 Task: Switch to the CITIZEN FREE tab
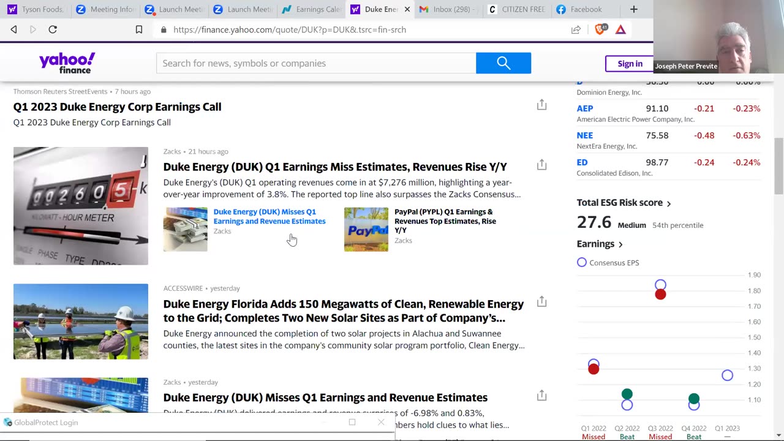coord(516,9)
